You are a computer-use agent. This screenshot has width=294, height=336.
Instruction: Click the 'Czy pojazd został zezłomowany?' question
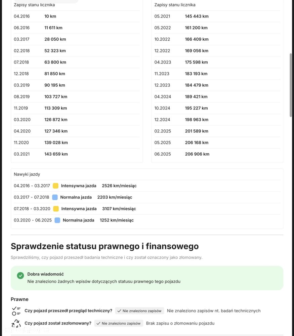(58, 323)
